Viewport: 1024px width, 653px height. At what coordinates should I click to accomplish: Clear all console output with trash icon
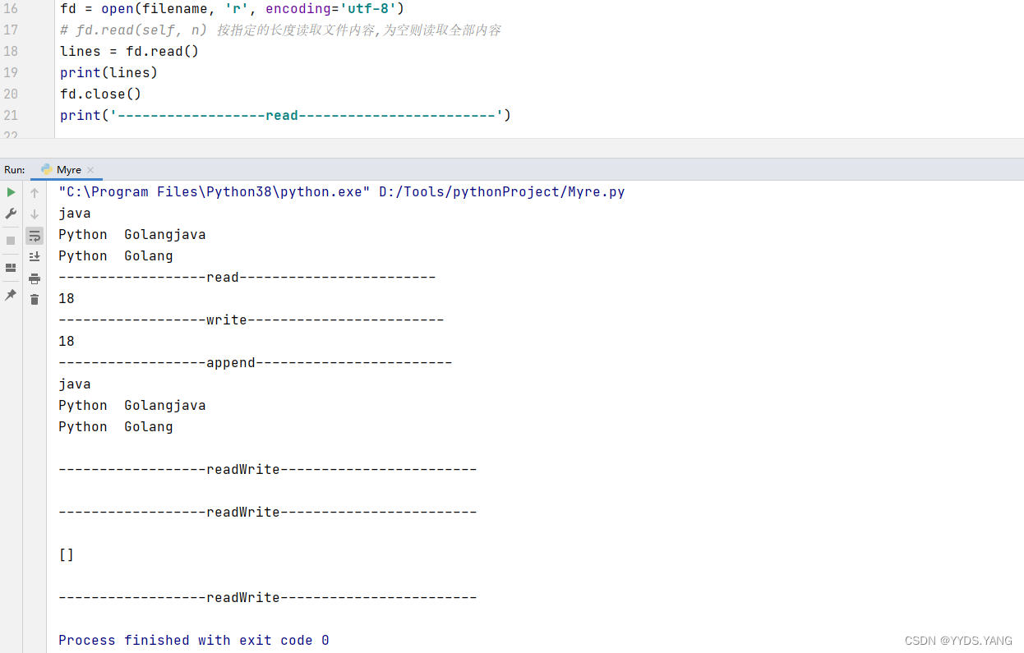coord(35,300)
